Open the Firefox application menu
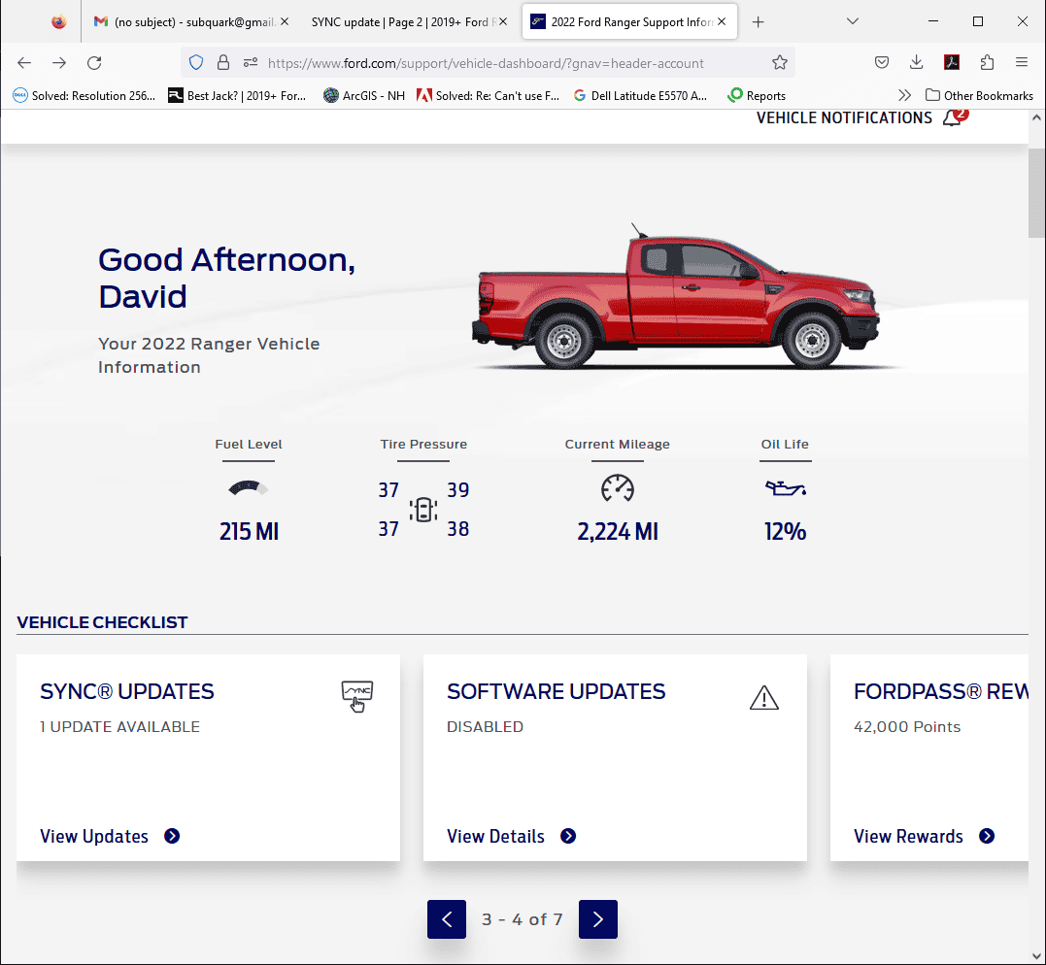Image resolution: width=1046 pixels, height=965 pixels. point(1022,63)
